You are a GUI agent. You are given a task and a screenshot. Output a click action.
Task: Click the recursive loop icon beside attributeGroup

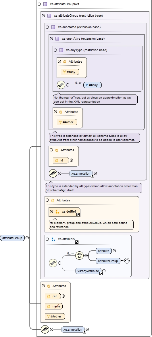tap(127, 261)
